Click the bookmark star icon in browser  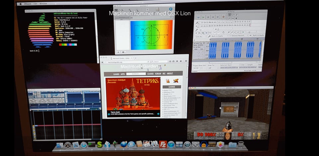(x=170, y=61)
